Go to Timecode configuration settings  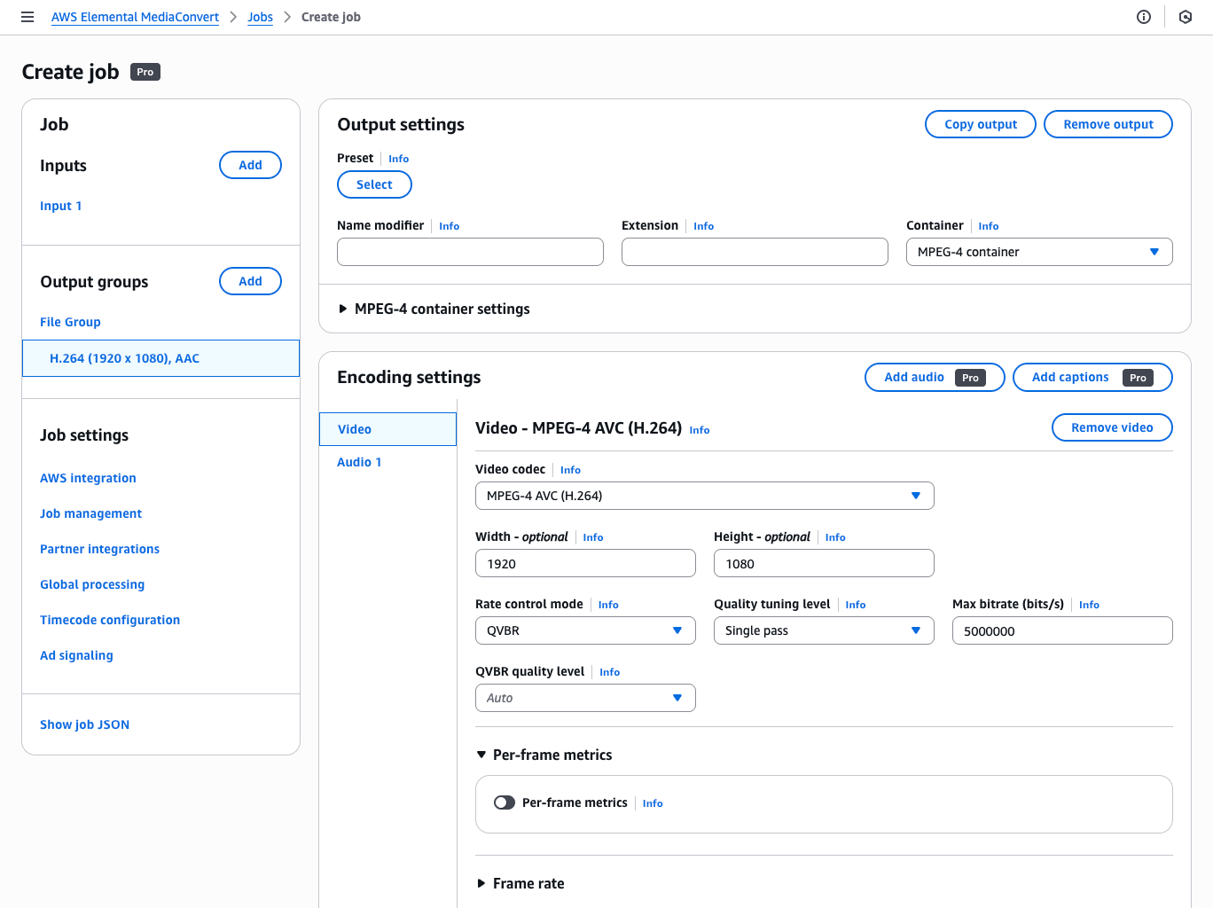[110, 620]
